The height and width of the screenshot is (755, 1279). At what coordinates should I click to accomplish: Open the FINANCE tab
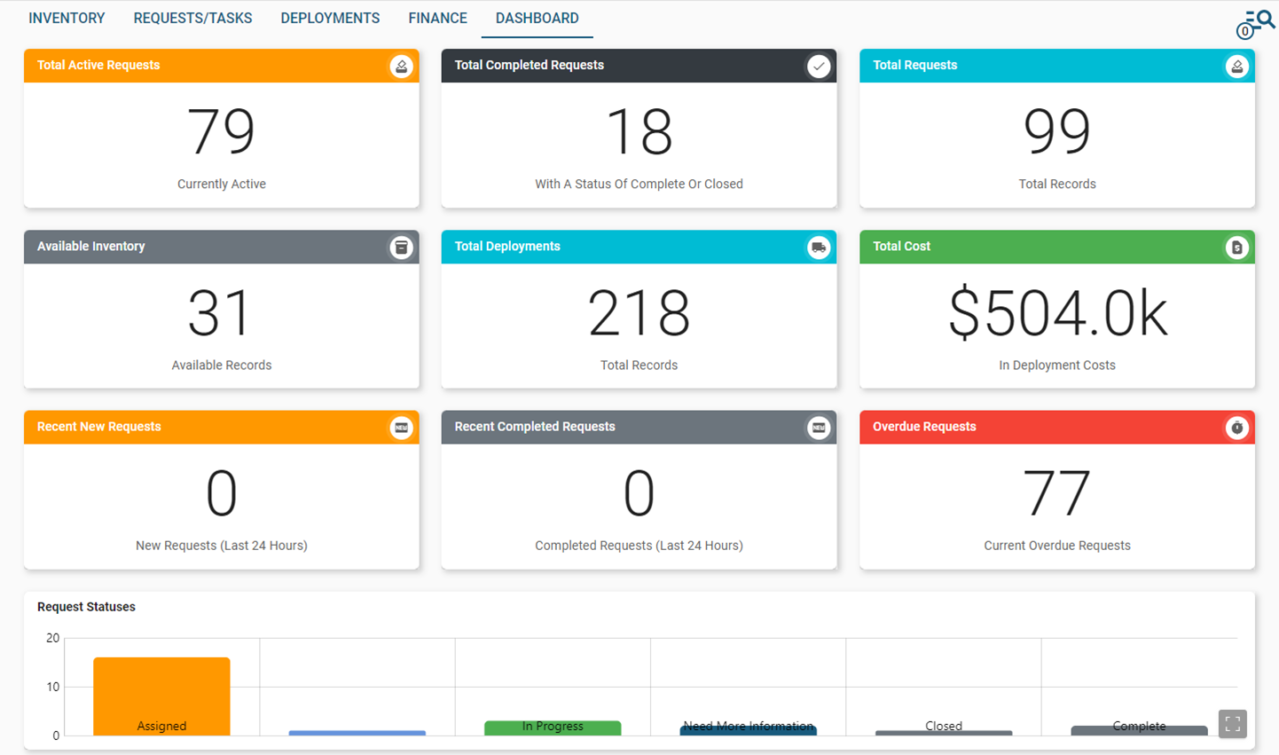tap(437, 18)
